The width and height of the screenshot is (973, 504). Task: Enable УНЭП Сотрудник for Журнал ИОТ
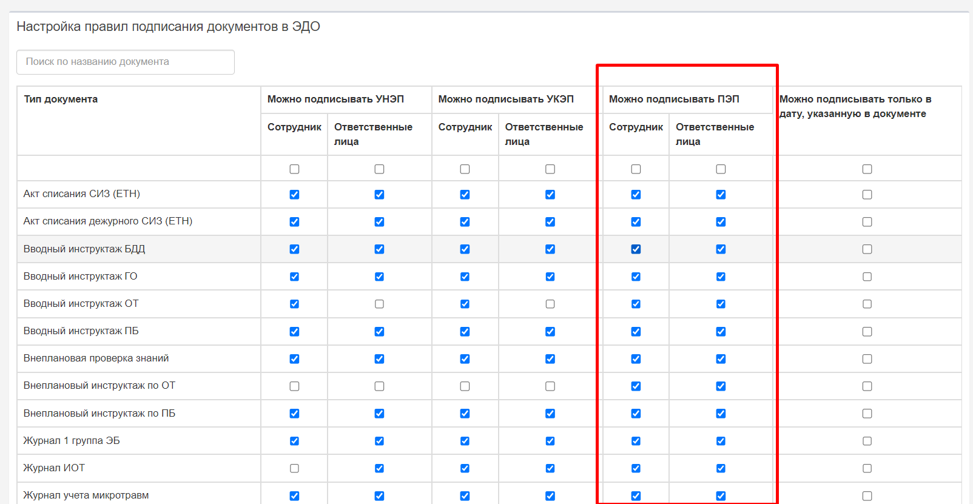coord(294,468)
